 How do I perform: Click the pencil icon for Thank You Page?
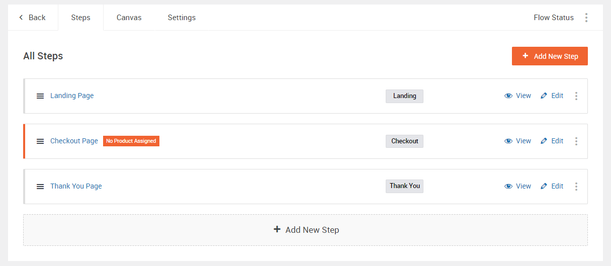[544, 186]
